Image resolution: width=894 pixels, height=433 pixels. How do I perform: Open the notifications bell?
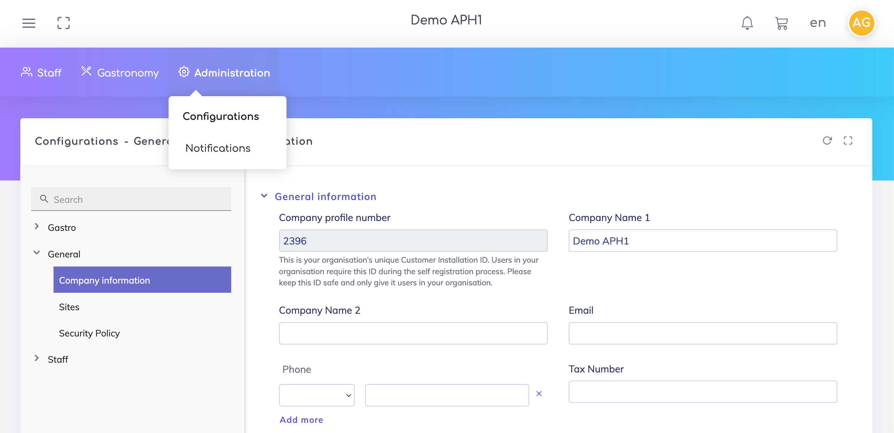click(x=747, y=23)
